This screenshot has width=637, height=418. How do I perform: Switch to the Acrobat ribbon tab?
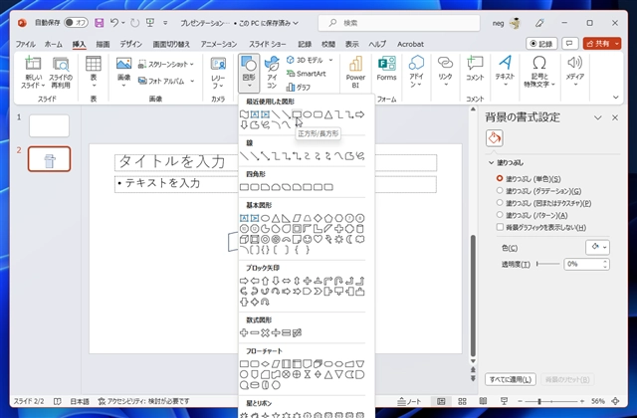[410, 44]
